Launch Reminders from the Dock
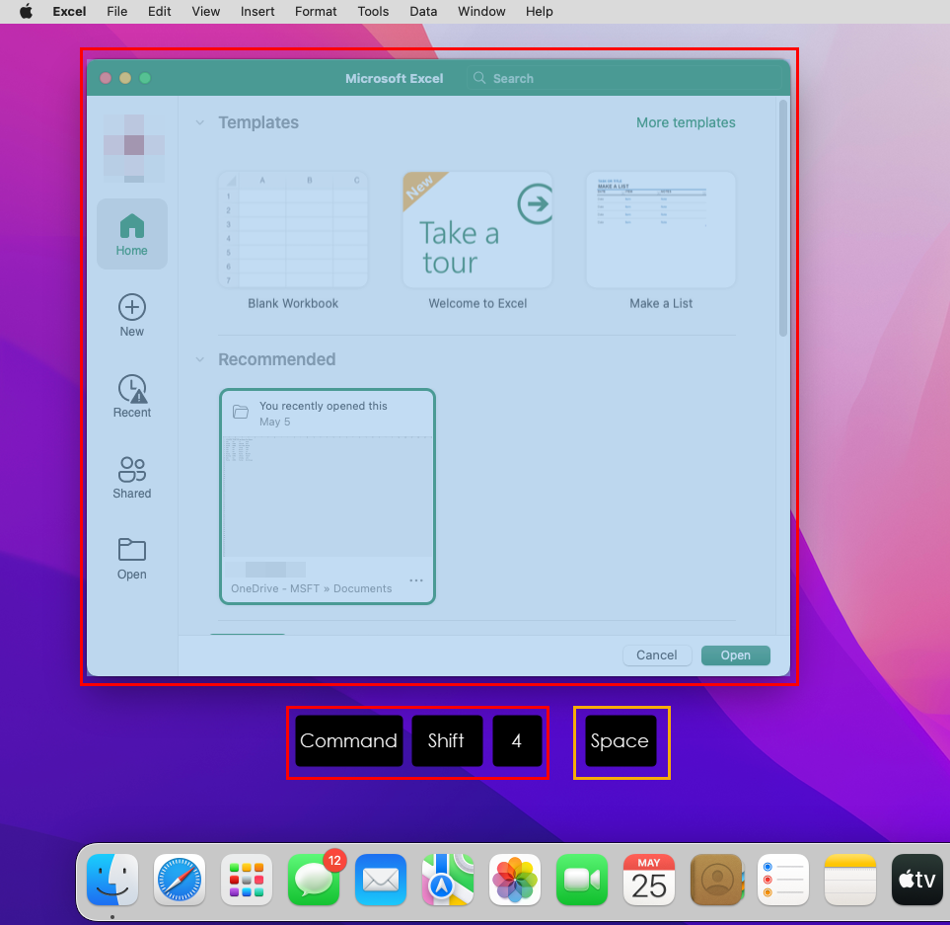Viewport: 950px width, 925px height. click(x=783, y=880)
